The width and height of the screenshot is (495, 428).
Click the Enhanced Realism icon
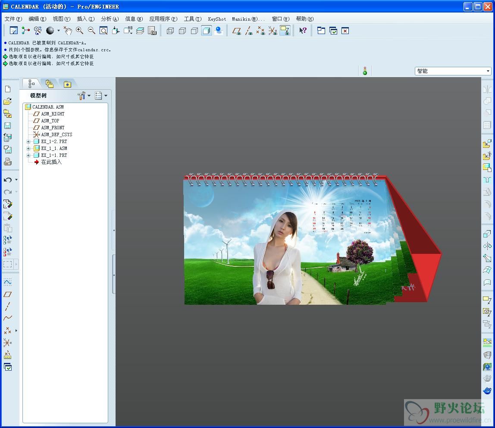[x=219, y=31]
